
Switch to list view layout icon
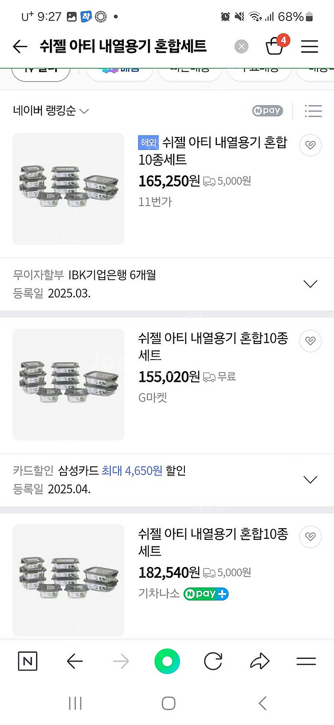pos(313,111)
